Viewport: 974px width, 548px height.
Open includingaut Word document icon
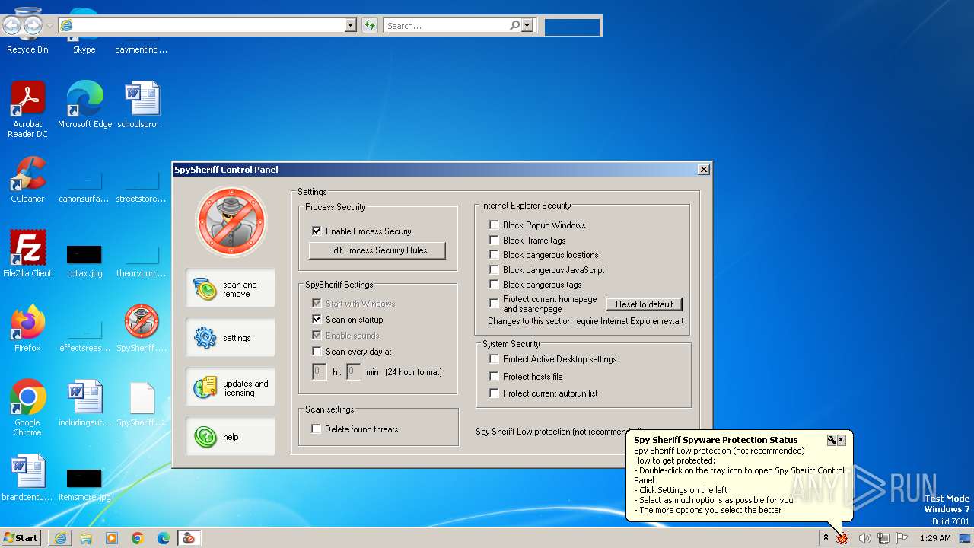coord(84,403)
